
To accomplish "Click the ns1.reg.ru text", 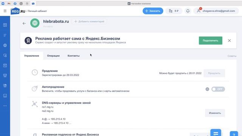I will pos(48,107).
